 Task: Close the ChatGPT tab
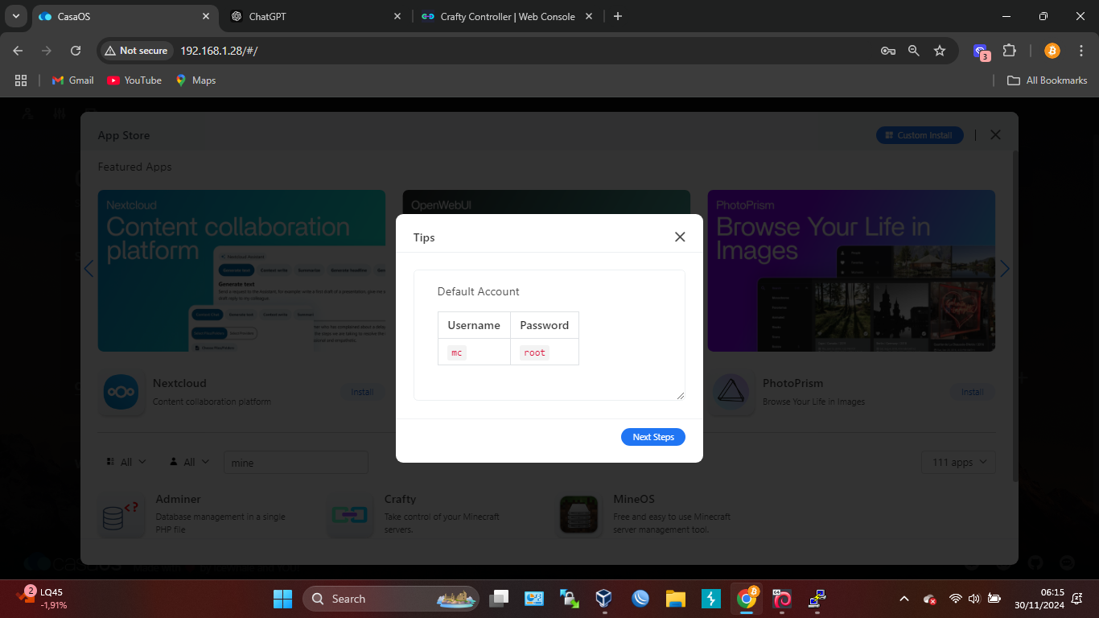(x=397, y=16)
